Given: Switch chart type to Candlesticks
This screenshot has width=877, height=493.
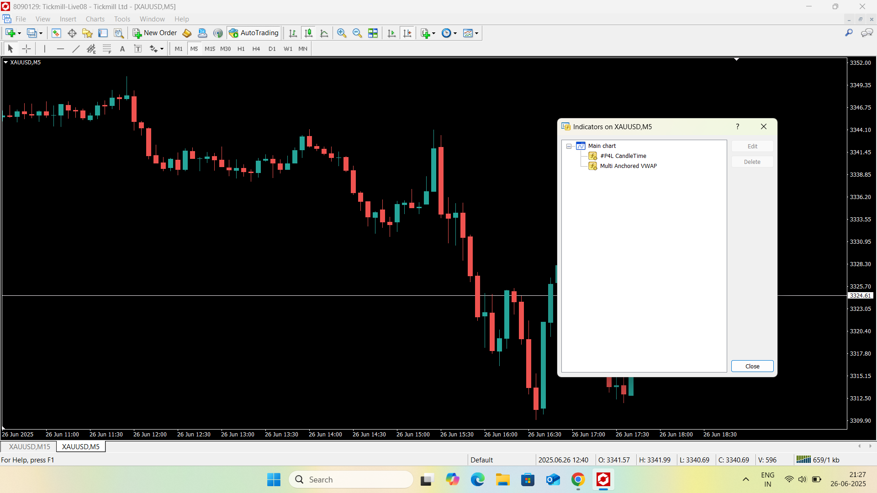Looking at the screenshot, I should pos(309,33).
